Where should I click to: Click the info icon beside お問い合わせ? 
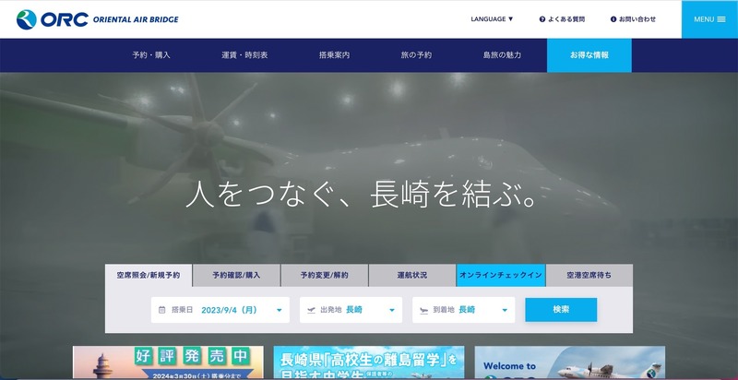[613, 19]
